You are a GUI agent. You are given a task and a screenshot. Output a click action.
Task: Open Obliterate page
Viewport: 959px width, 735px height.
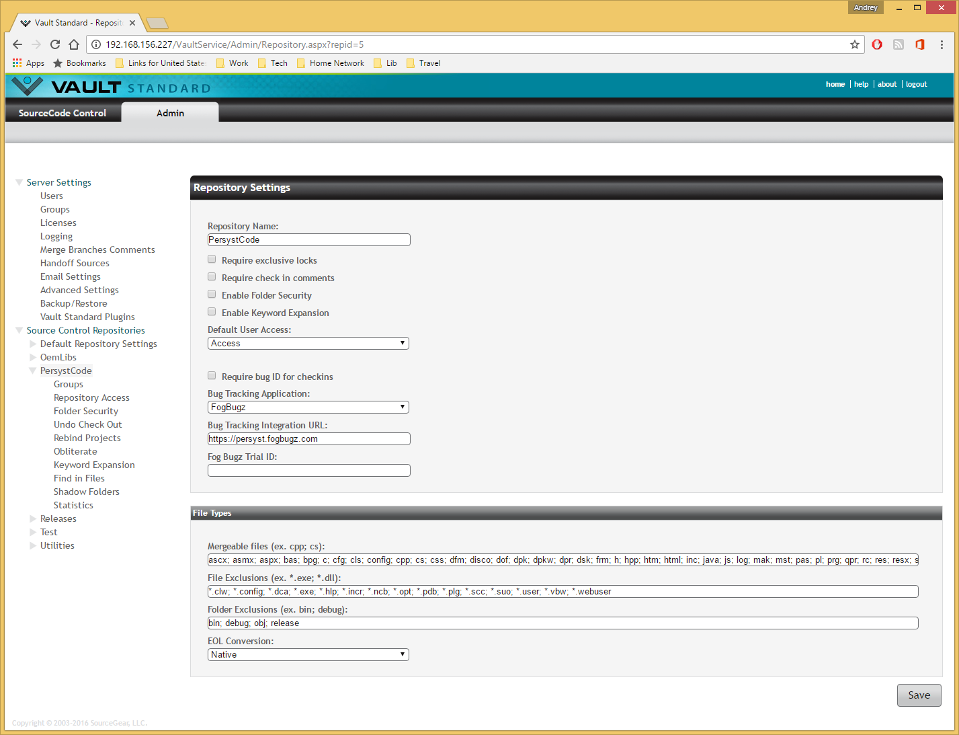(75, 451)
